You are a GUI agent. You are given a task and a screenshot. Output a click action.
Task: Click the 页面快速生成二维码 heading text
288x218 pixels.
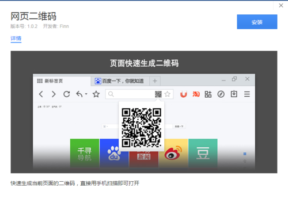point(144,63)
